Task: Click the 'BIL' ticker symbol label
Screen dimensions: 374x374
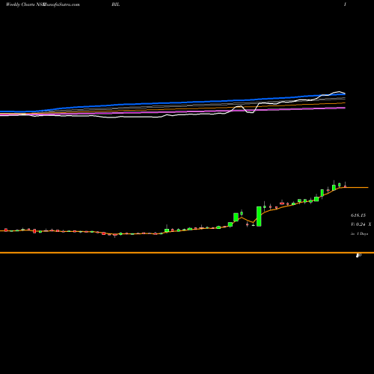Action: 116,4
